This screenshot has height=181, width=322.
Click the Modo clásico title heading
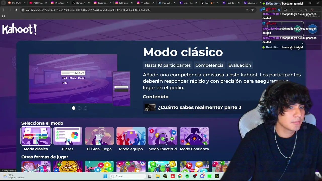183,52
